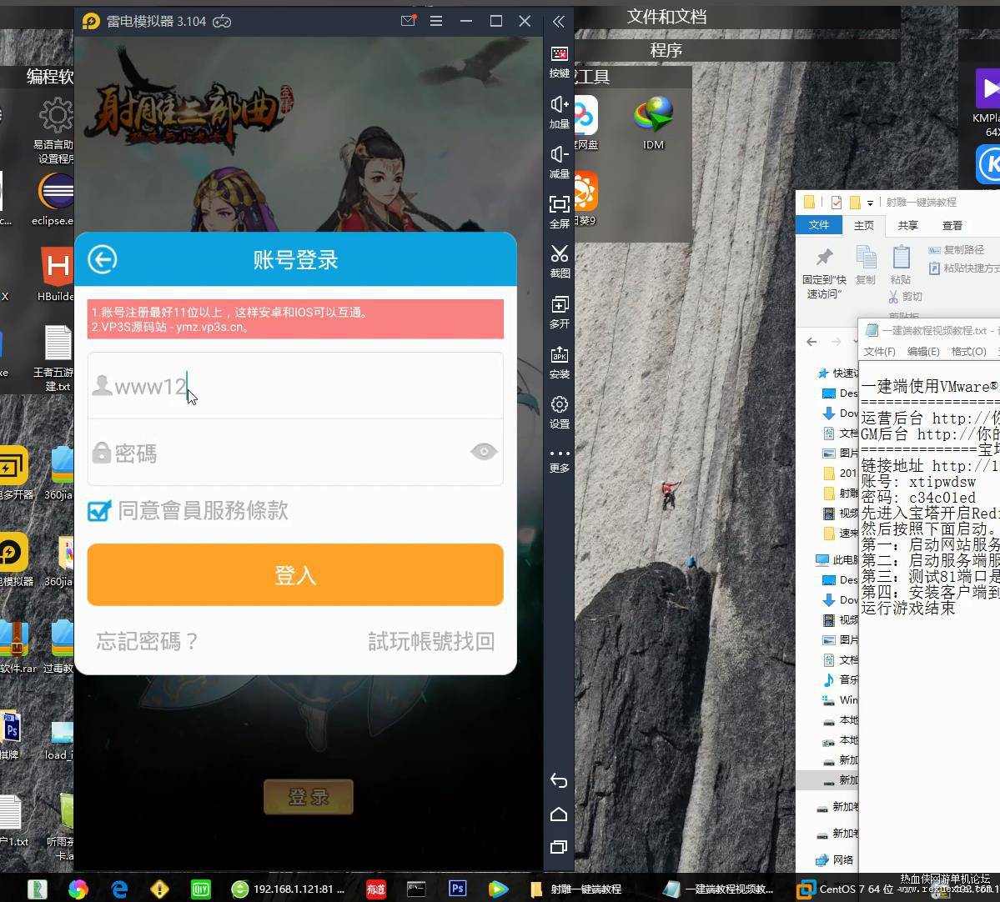
Task: Click Explorer back navigation arrow
Action: [x=812, y=342]
